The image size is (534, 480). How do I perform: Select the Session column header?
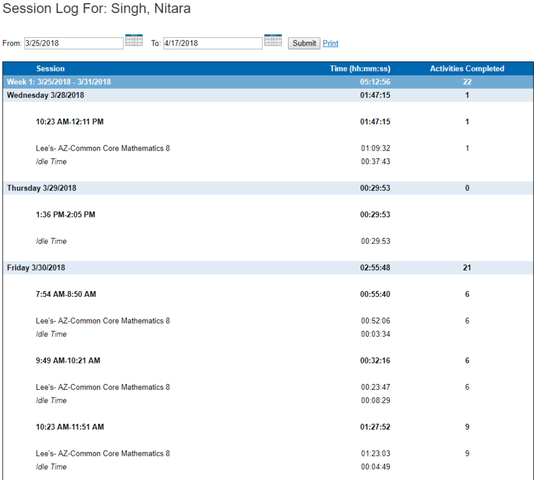coord(50,68)
